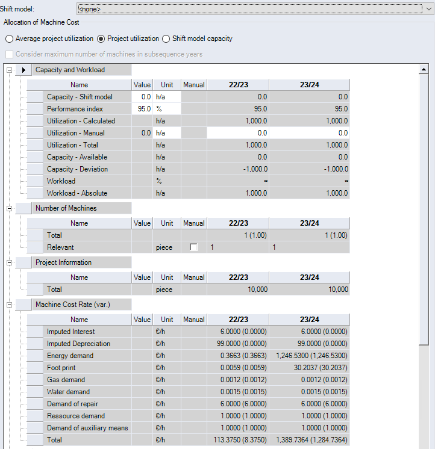Edit Capacity - Shift model value field

click(x=142, y=97)
